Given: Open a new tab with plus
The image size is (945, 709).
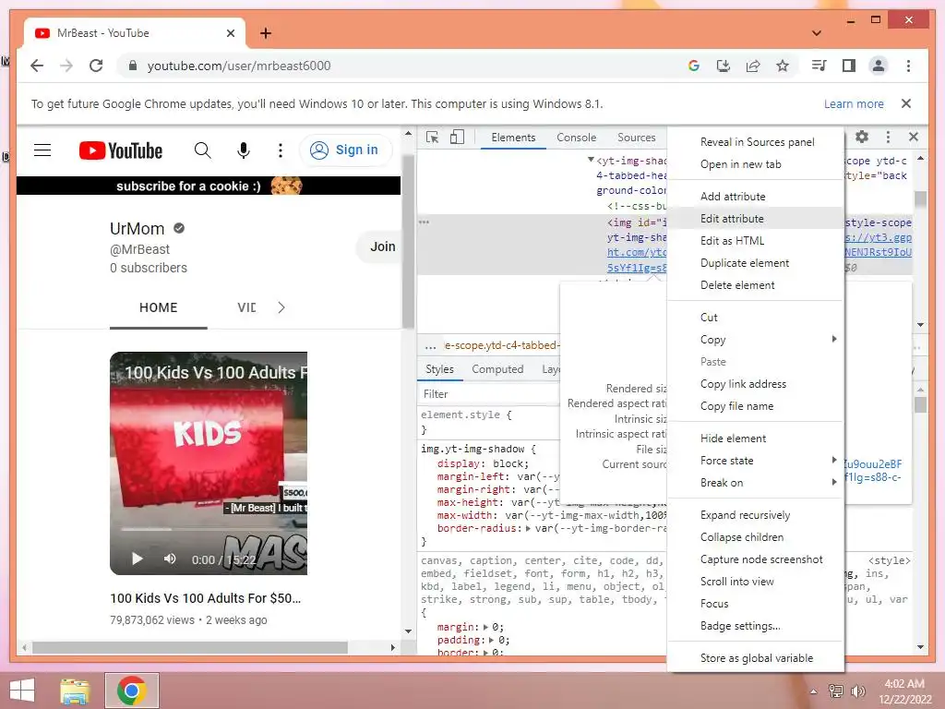Looking at the screenshot, I should (x=265, y=33).
